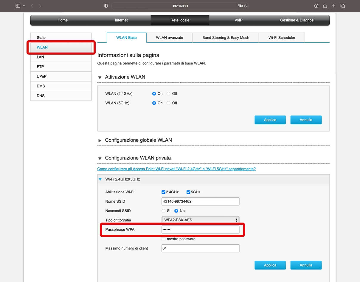360x282 pixels.
Task: Click the translate page icon
Action: click(x=240, y=6)
